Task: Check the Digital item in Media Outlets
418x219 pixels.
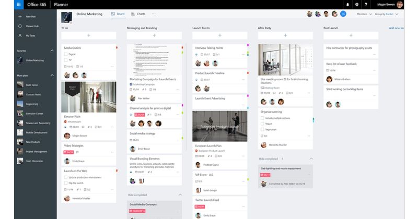Action: pyautogui.click(x=66, y=54)
